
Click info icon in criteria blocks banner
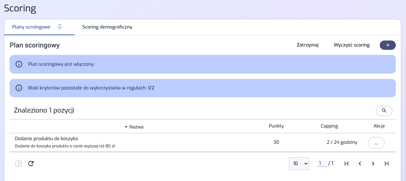click(x=19, y=88)
